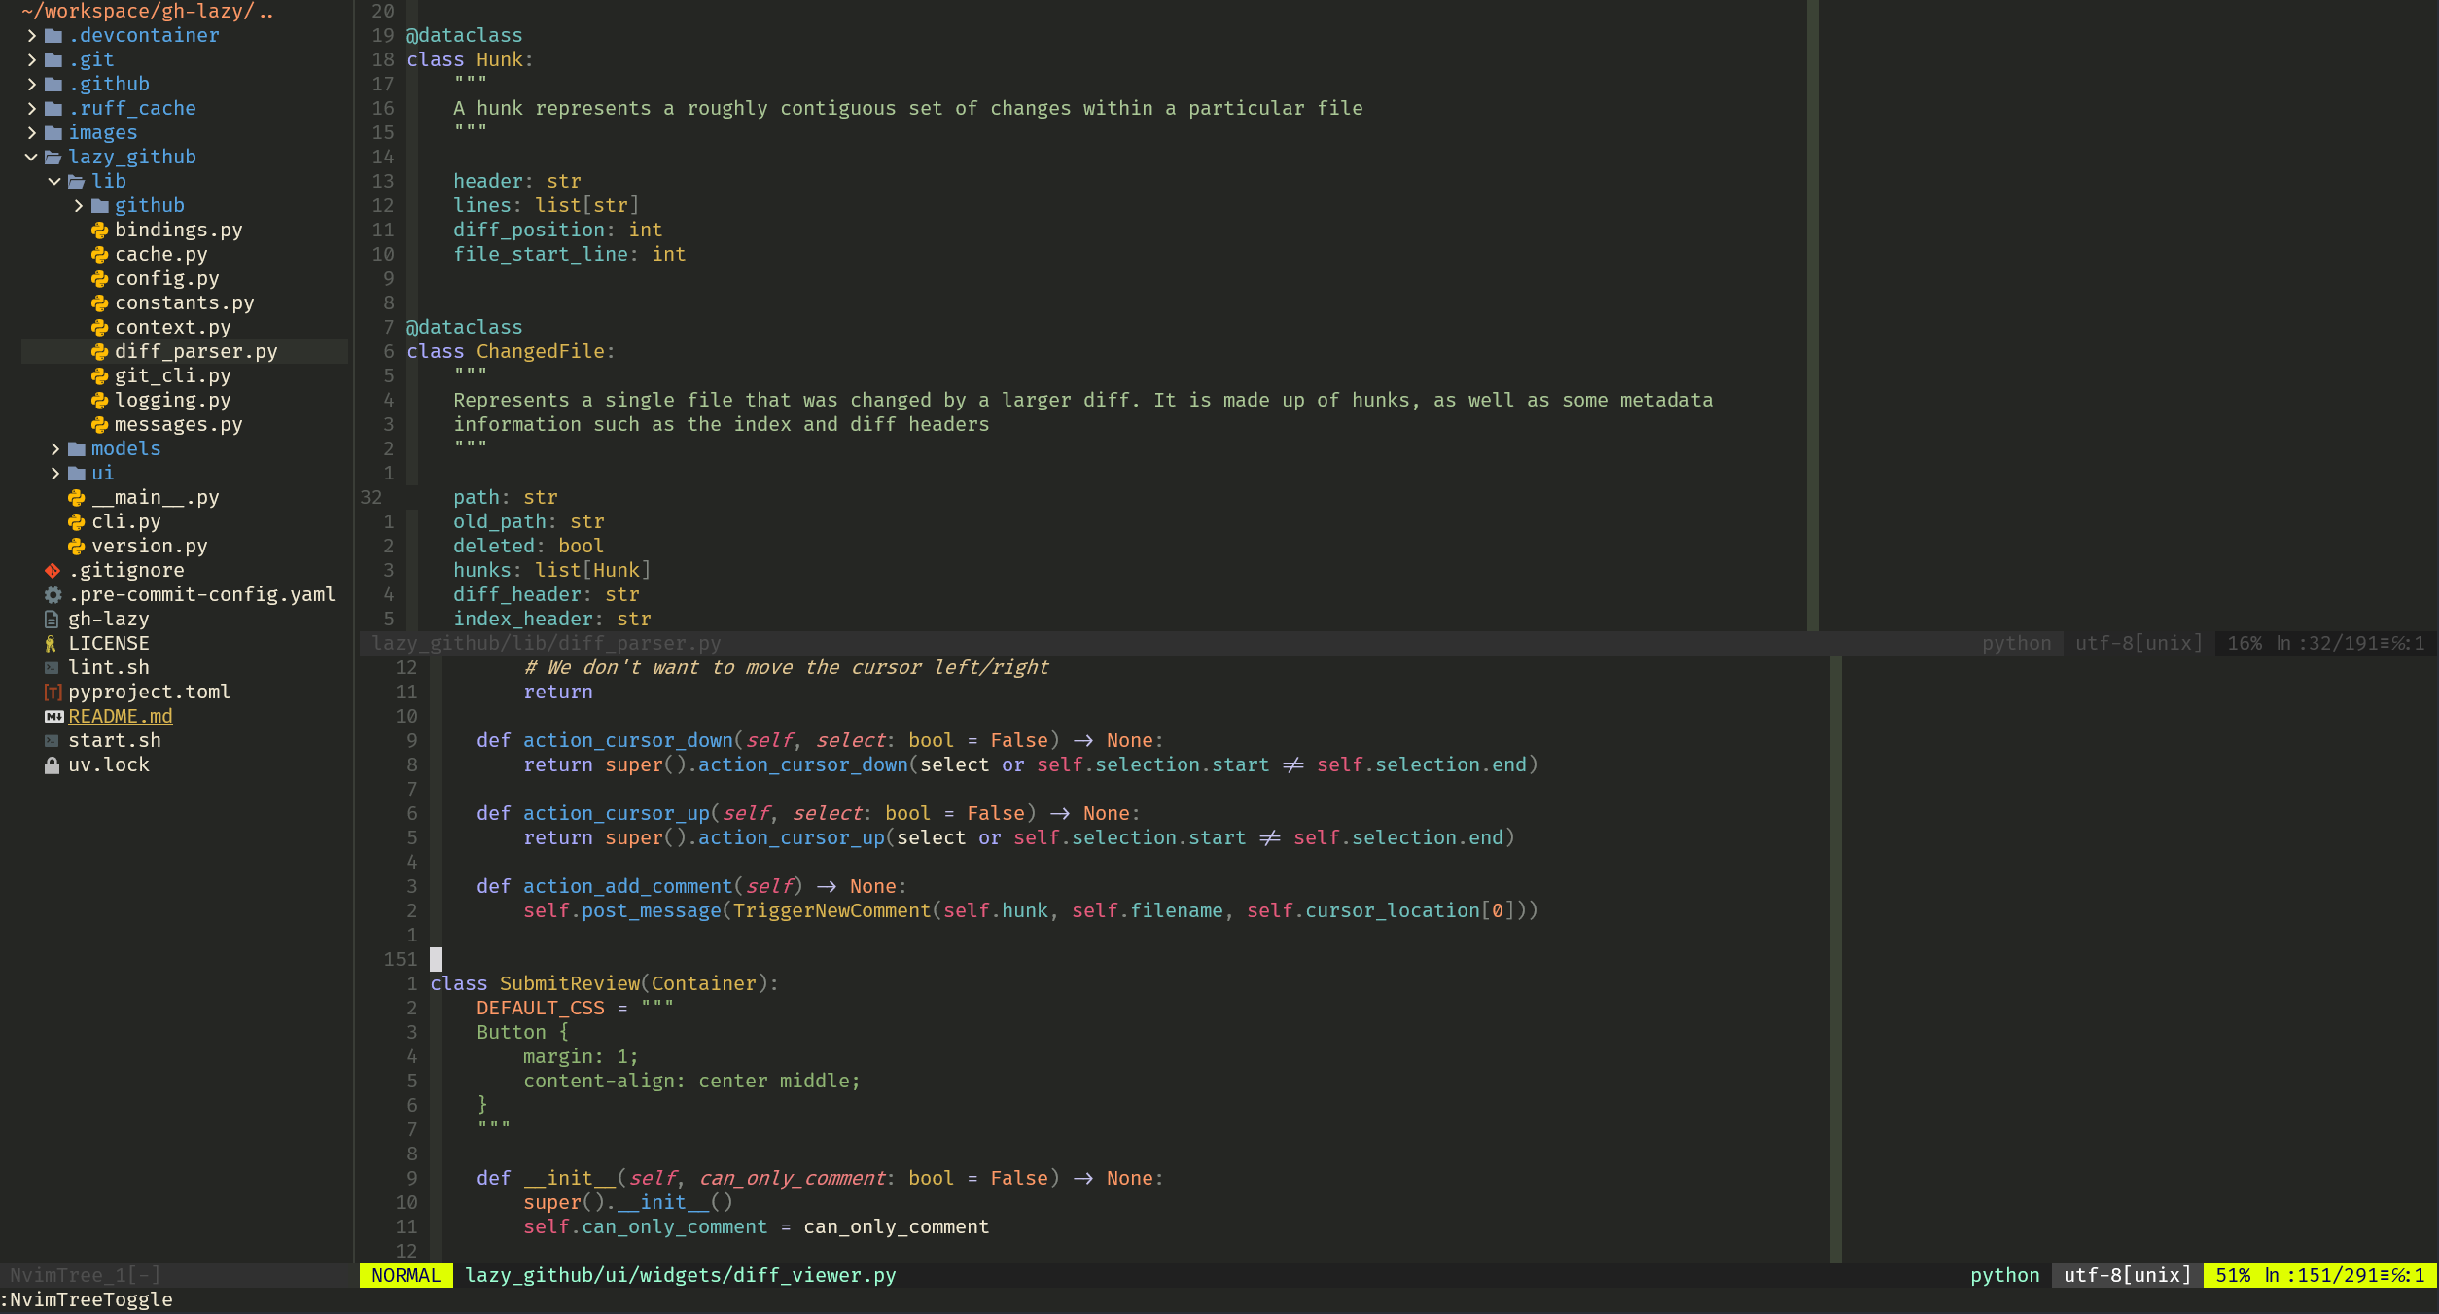Click Python icon beside messages.py
The width and height of the screenshot is (2439, 1314).
pos(100,425)
